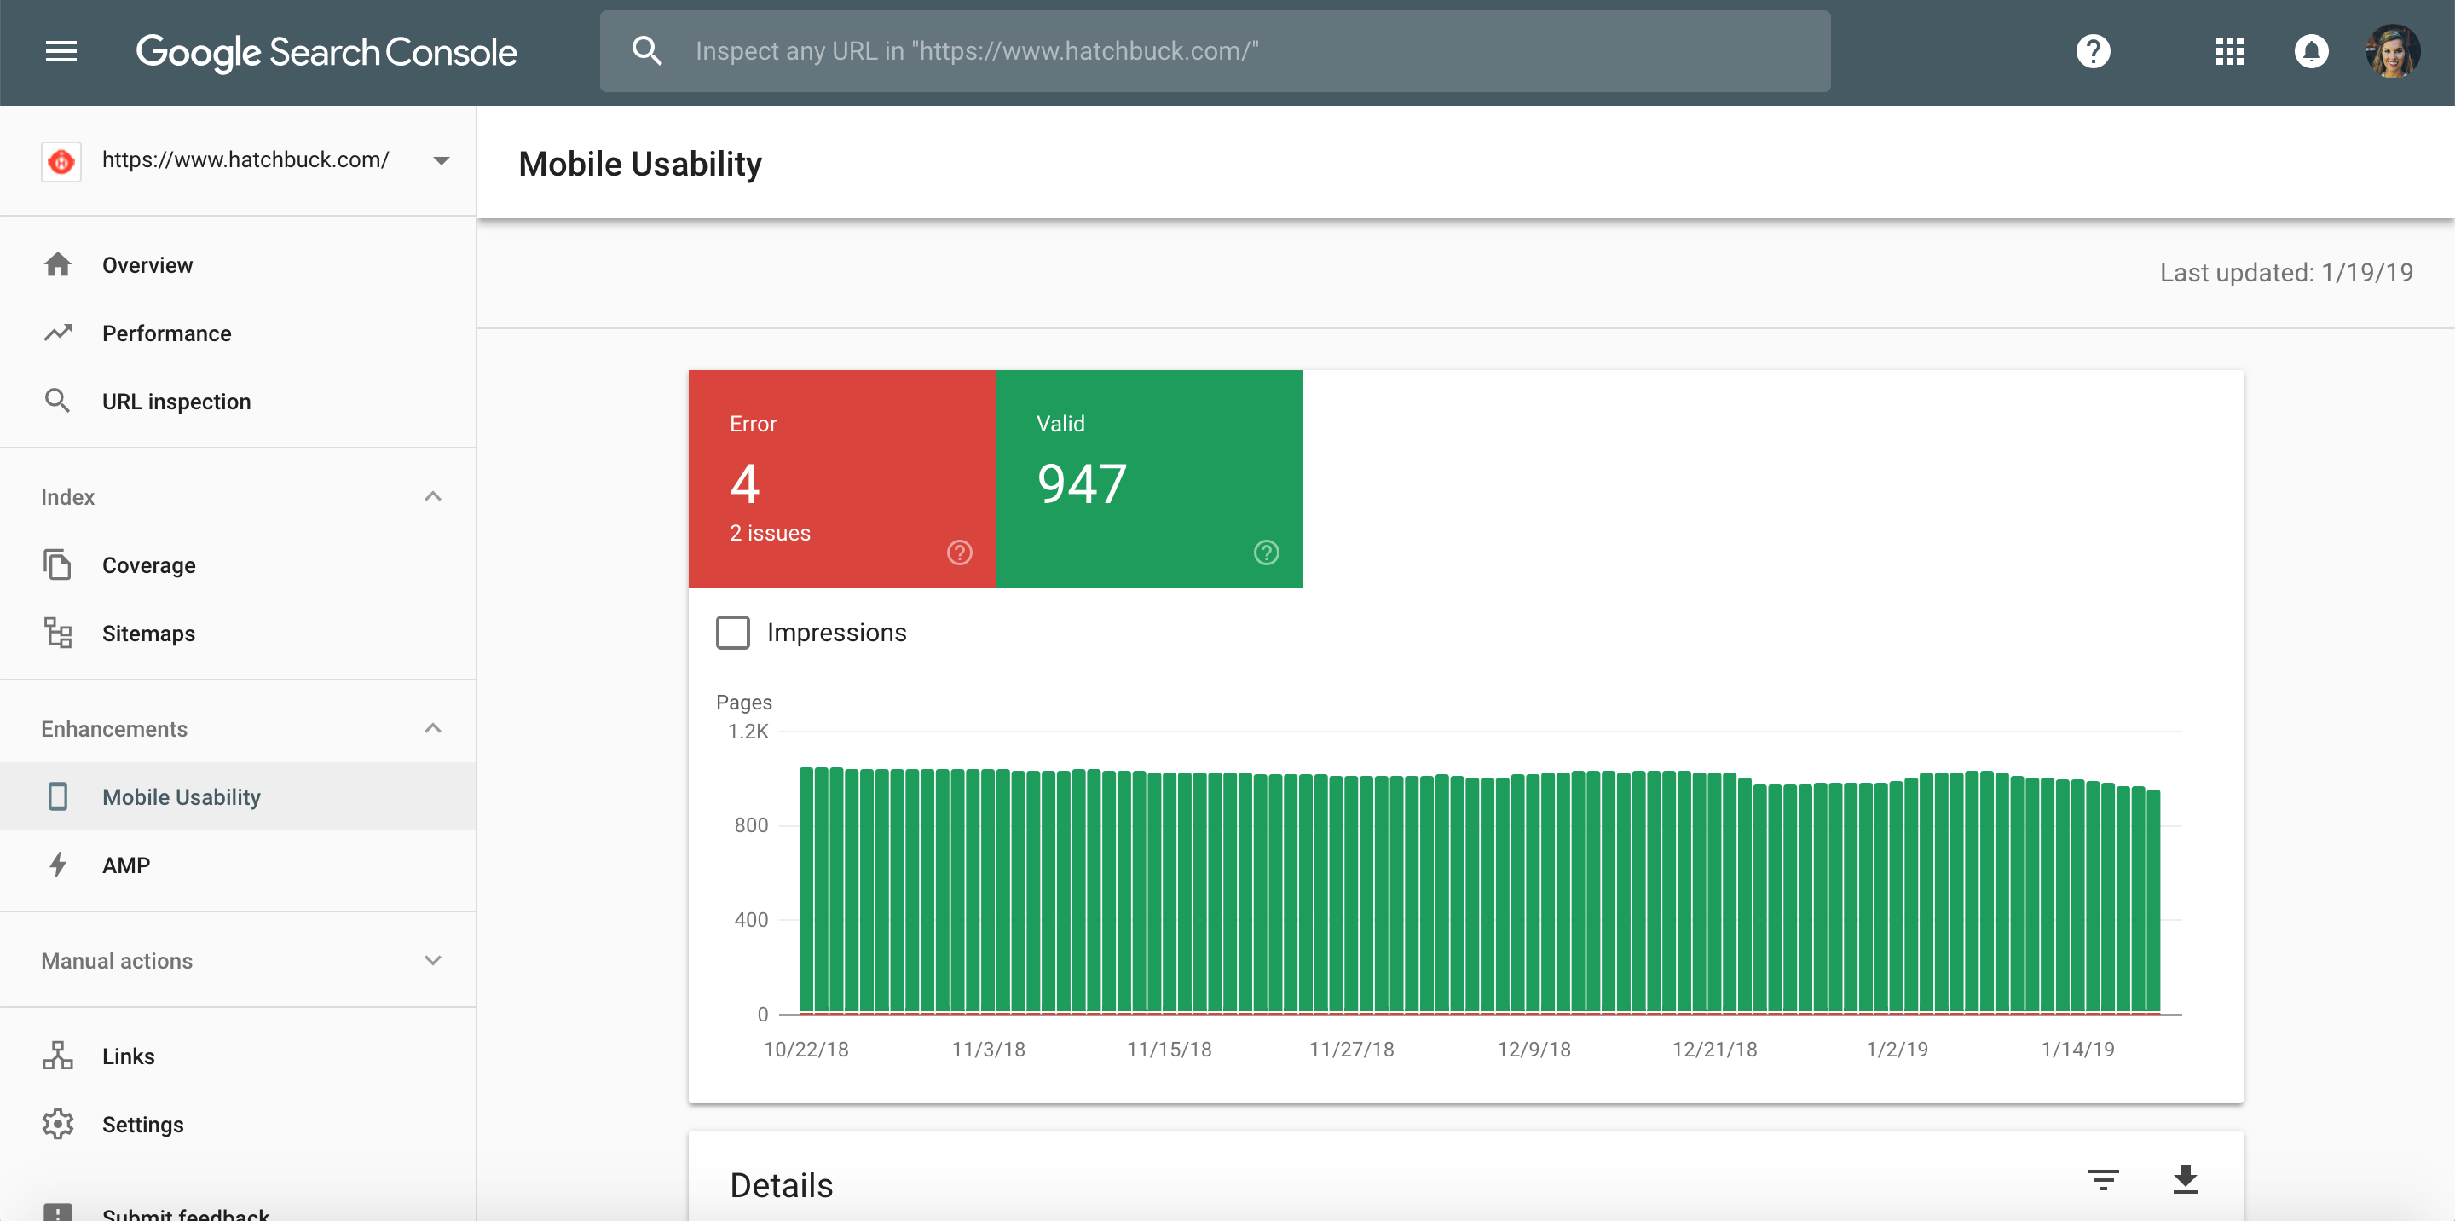2455x1221 pixels.
Task: Click the Settings gear icon
Action: click(58, 1125)
